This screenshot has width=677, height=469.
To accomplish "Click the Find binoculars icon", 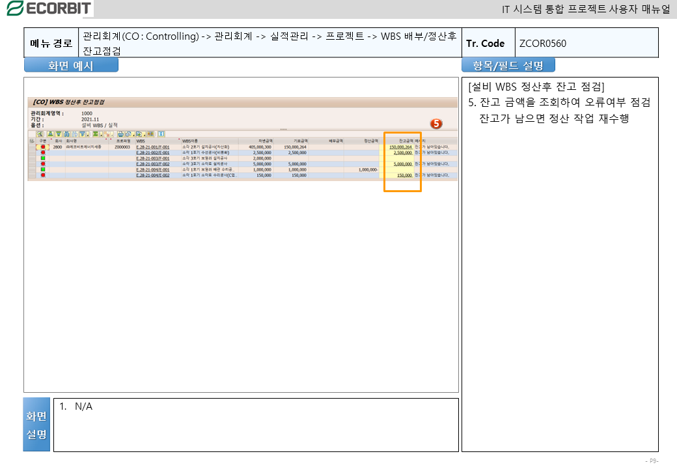I will click(x=66, y=134).
